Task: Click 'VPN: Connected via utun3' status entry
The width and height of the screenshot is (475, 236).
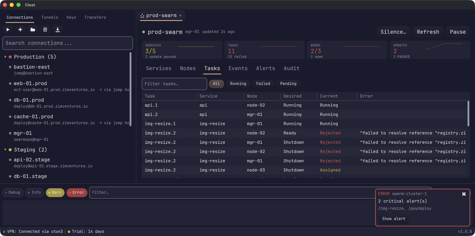Action: pos(33,232)
